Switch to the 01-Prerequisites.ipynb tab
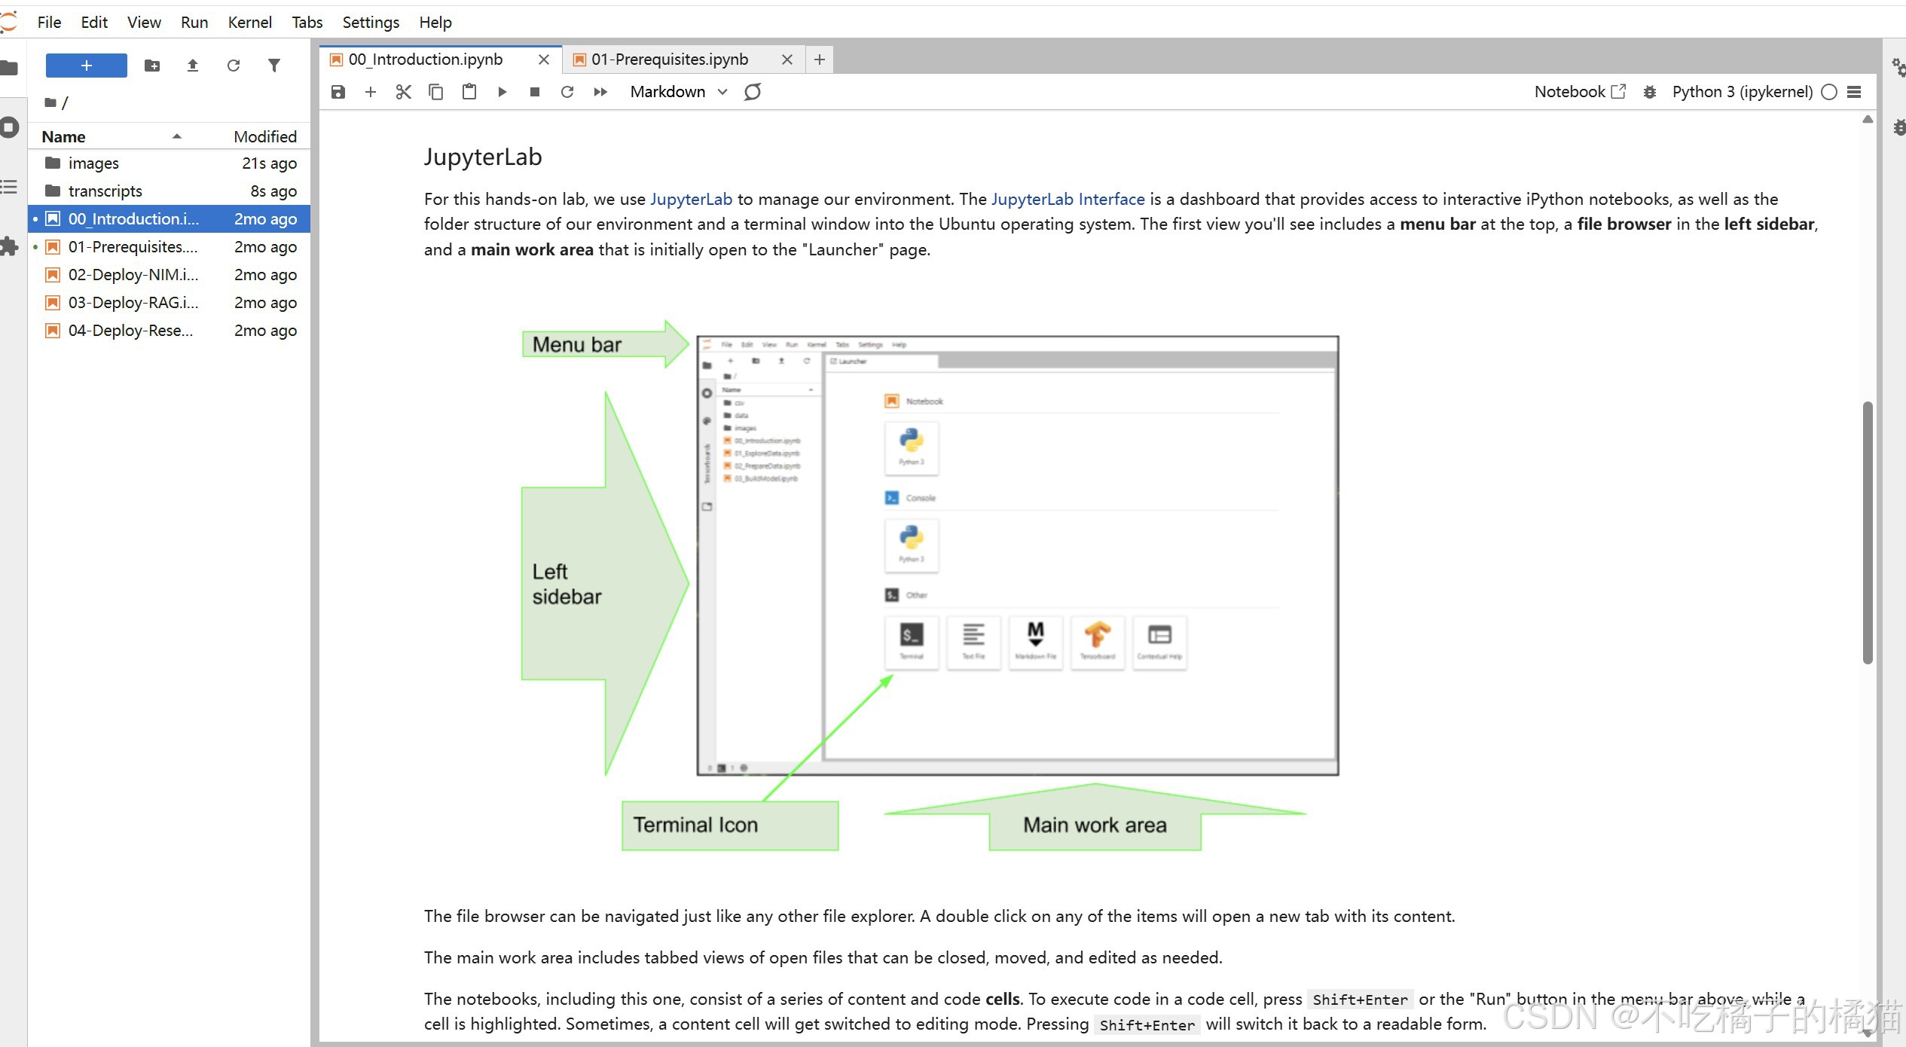The height and width of the screenshot is (1047, 1906). click(x=669, y=59)
